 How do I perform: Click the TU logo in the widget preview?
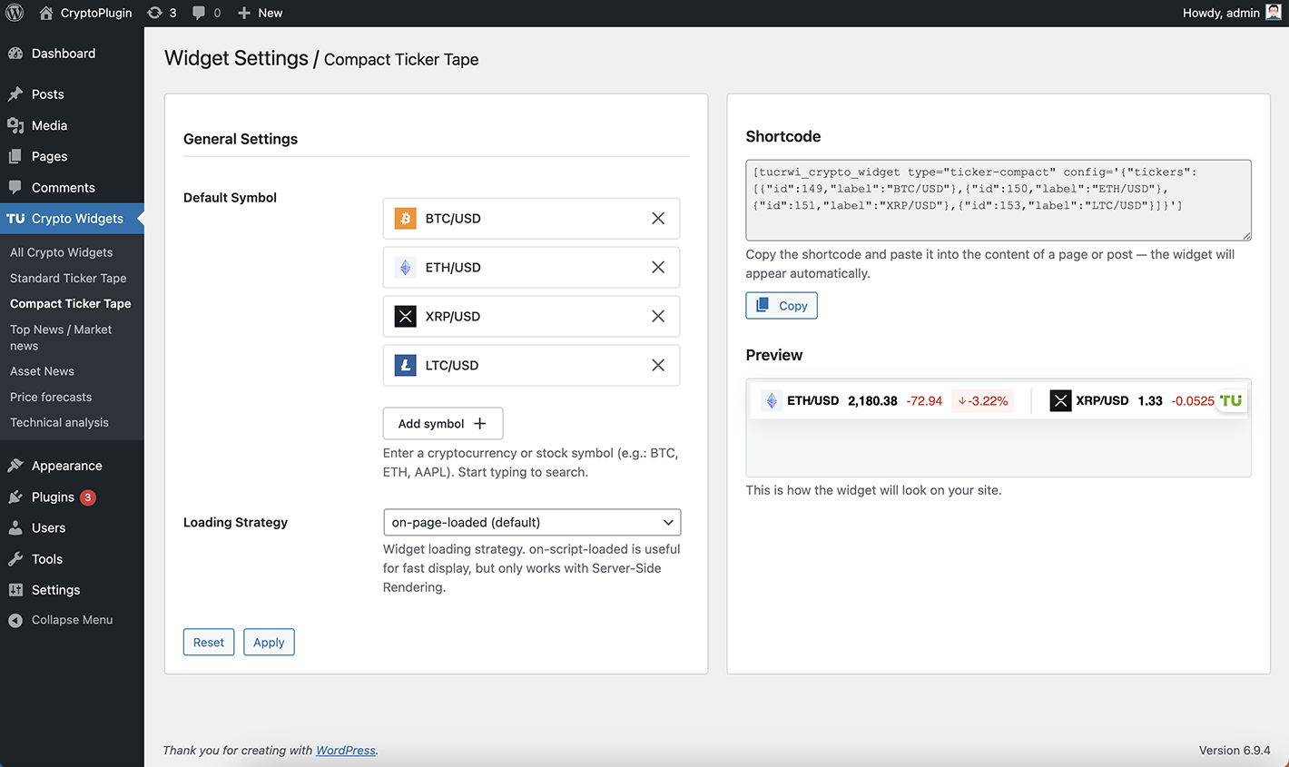pyautogui.click(x=1230, y=399)
